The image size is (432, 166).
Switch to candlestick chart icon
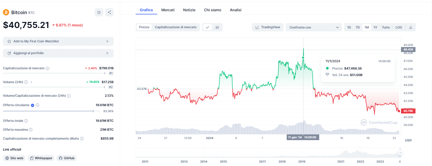pyautogui.click(x=217, y=27)
